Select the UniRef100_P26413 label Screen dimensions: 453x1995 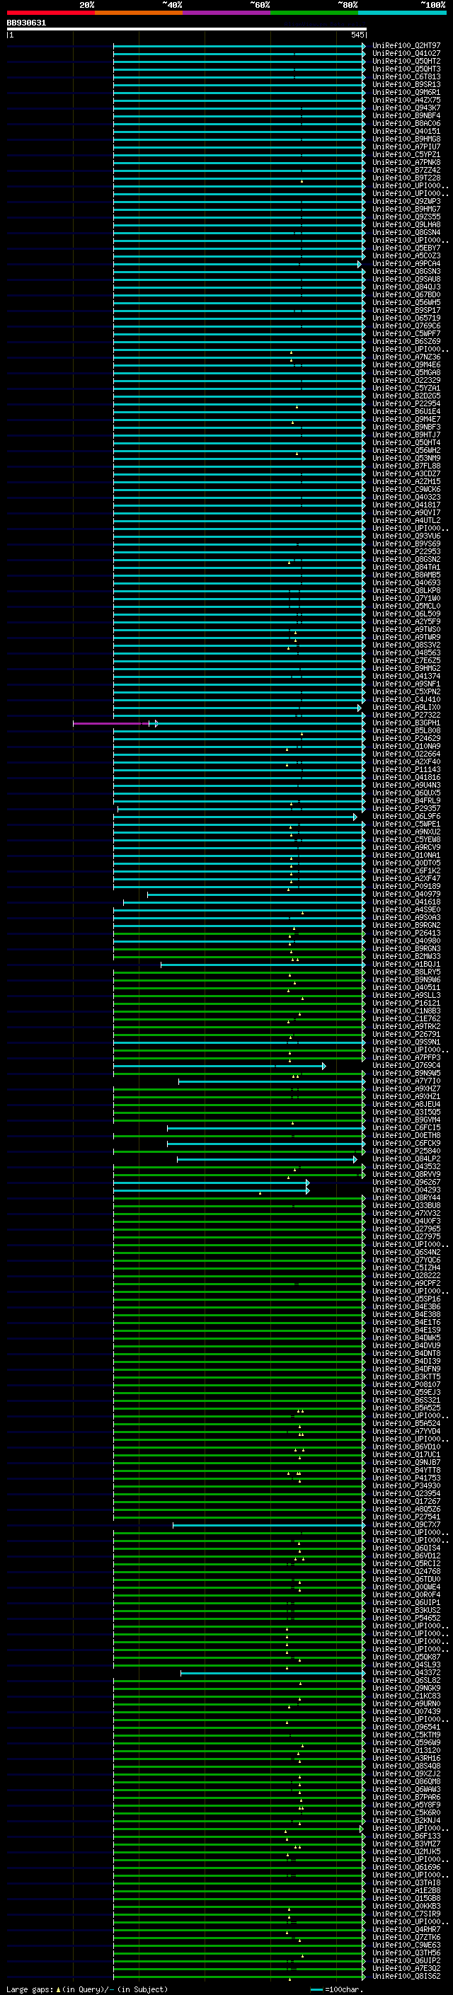(x=406, y=933)
